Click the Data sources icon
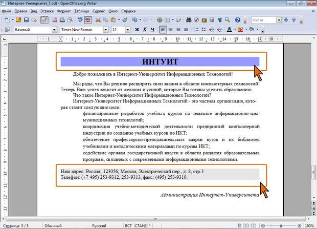The height and width of the screenshot is (229, 317). click(x=212, y=20)
